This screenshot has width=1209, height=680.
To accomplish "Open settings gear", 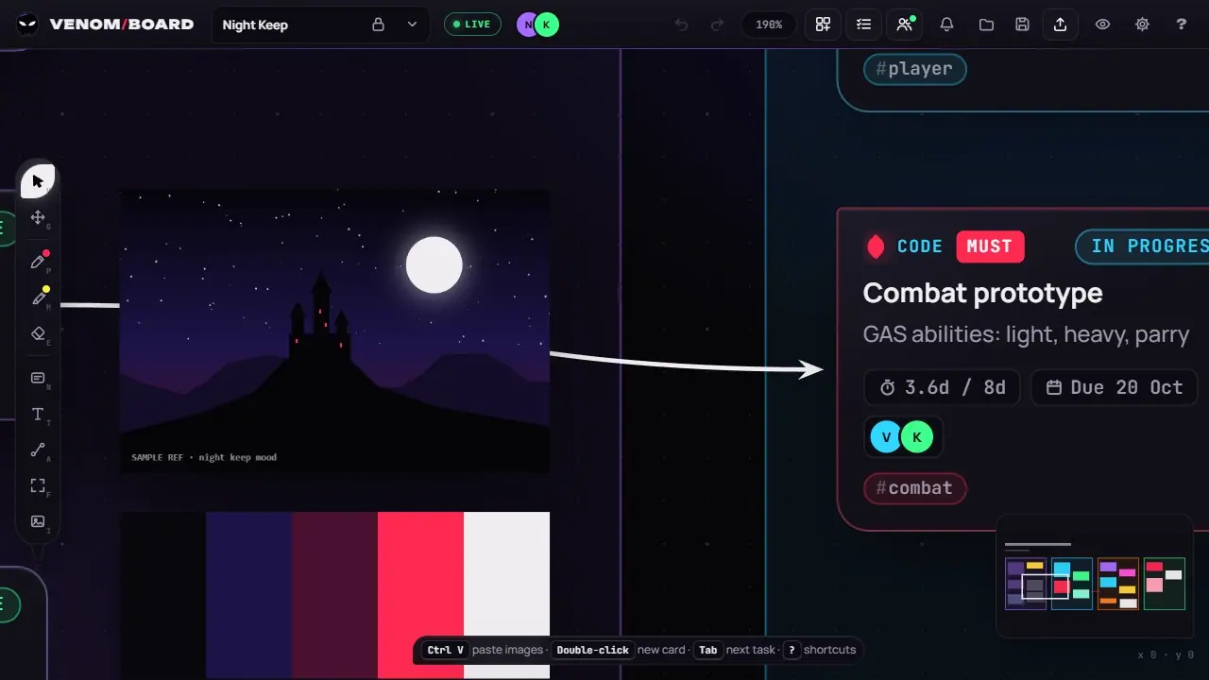I will pyautogui.click(x=1142, y=25).
